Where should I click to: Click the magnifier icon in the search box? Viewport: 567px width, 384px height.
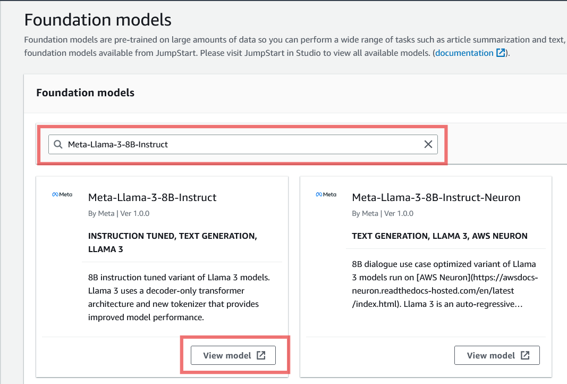point(58,144)
